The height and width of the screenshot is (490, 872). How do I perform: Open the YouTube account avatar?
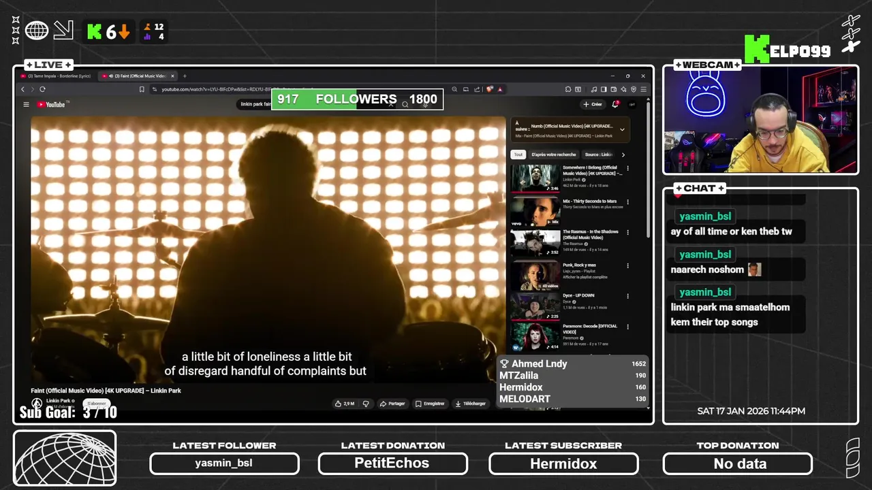[x=632, y=104]
